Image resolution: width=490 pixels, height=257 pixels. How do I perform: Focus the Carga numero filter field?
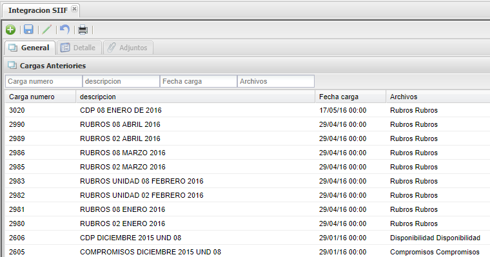point(43,81)
